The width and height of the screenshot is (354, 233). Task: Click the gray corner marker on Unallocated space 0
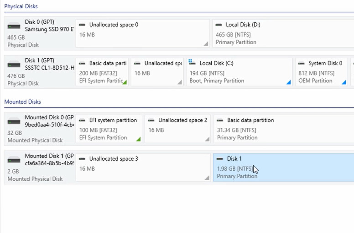206,44
